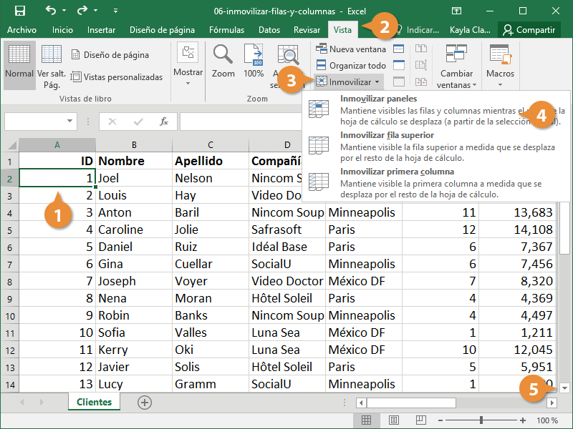Select the Normal view icon in ribbon
The width and height of the screenshot is (573, 429).
(x=19, y=61)
